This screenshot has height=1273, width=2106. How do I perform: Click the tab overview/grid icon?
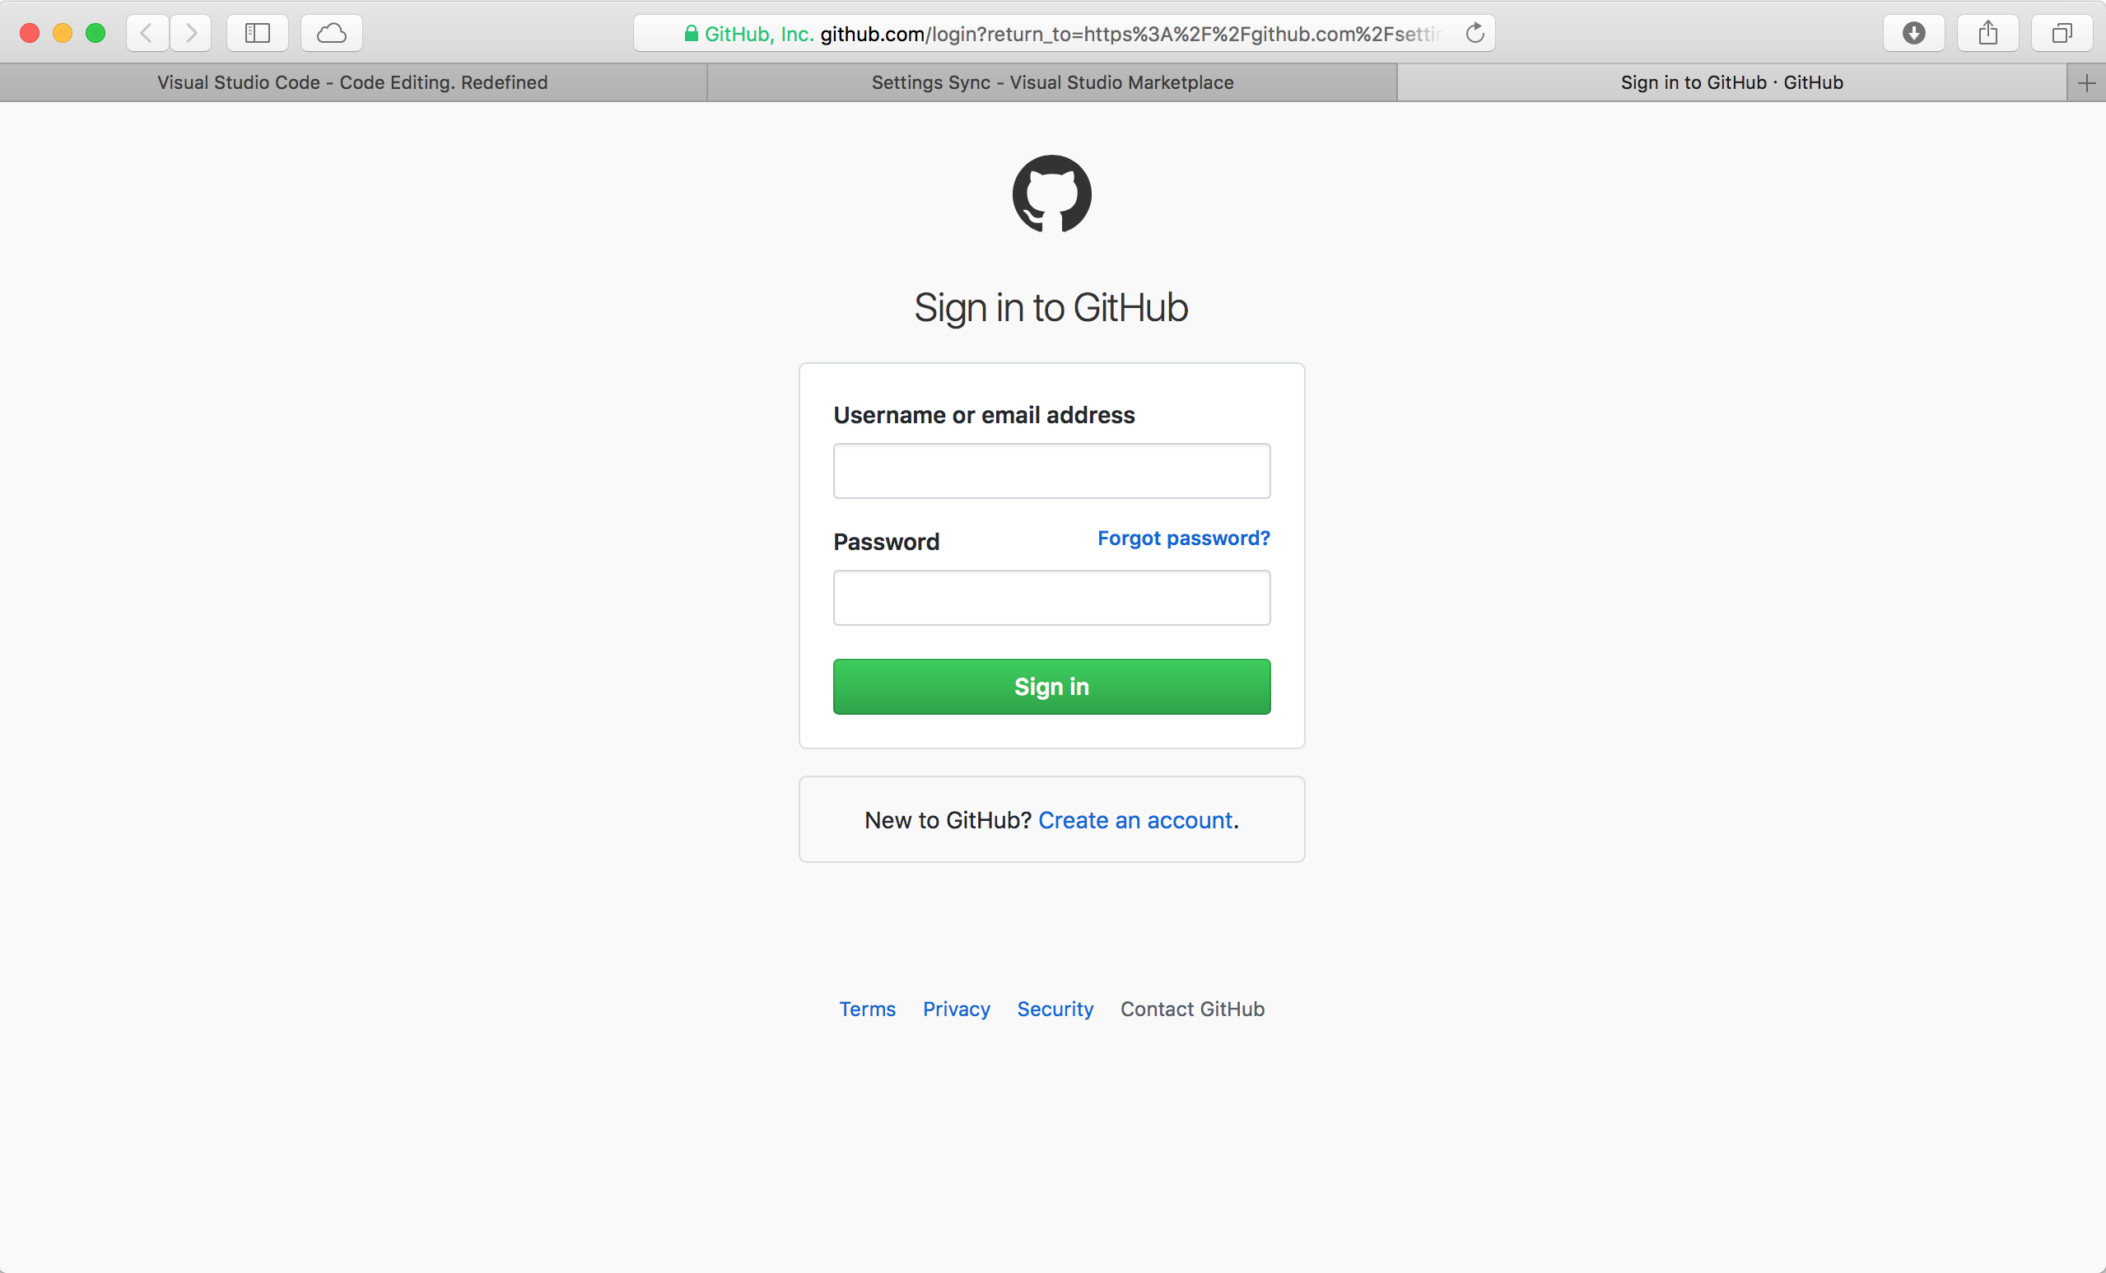click(x=2061, y=33)
